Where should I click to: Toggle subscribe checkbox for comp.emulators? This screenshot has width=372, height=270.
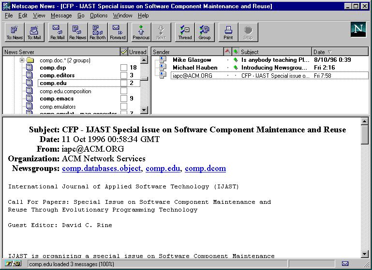tap(124, 106)
